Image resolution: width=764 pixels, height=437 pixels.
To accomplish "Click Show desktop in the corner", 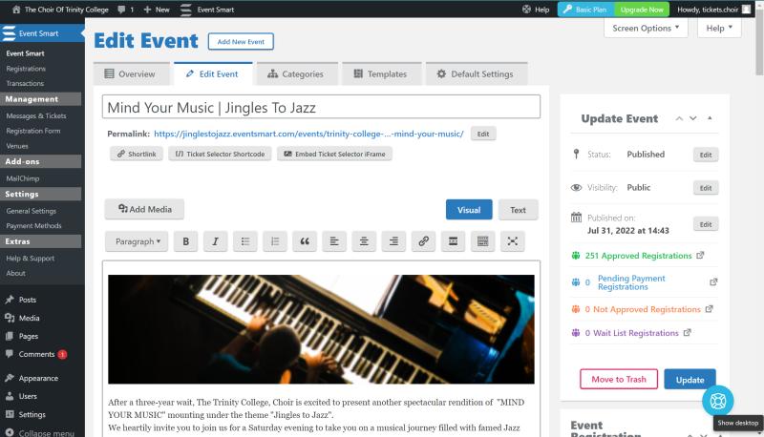I will (737, 422).
